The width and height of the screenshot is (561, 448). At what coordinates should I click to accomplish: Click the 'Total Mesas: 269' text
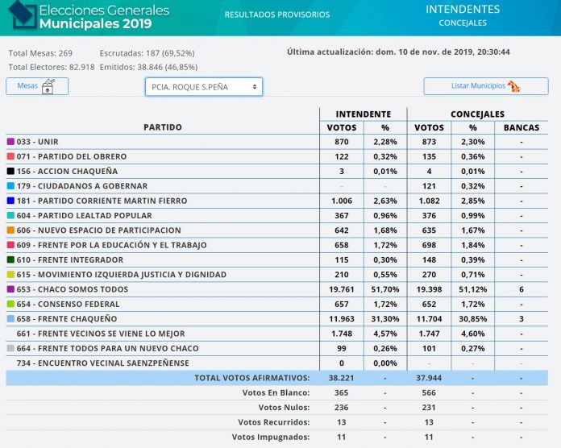[40, 53]
